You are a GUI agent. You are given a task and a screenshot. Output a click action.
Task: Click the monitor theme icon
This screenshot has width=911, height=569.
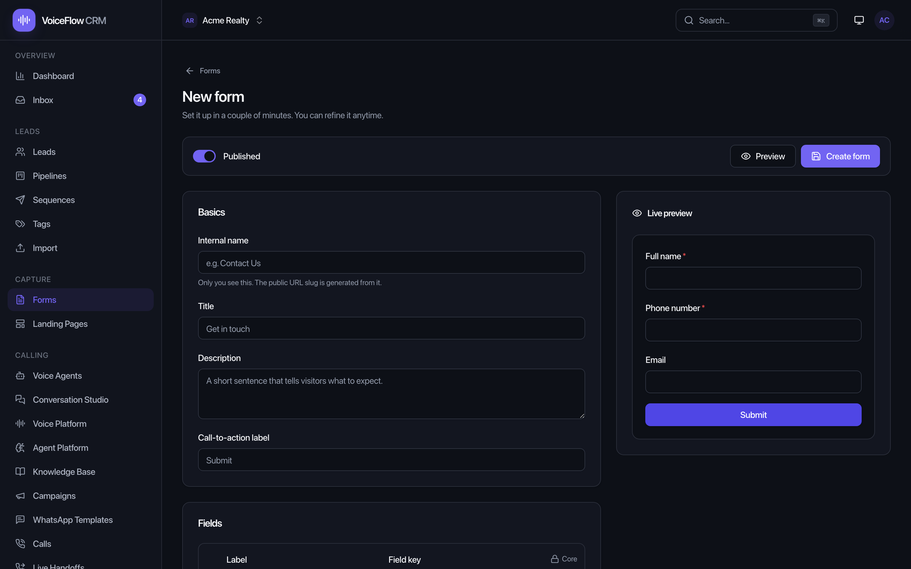click(859, 20)
